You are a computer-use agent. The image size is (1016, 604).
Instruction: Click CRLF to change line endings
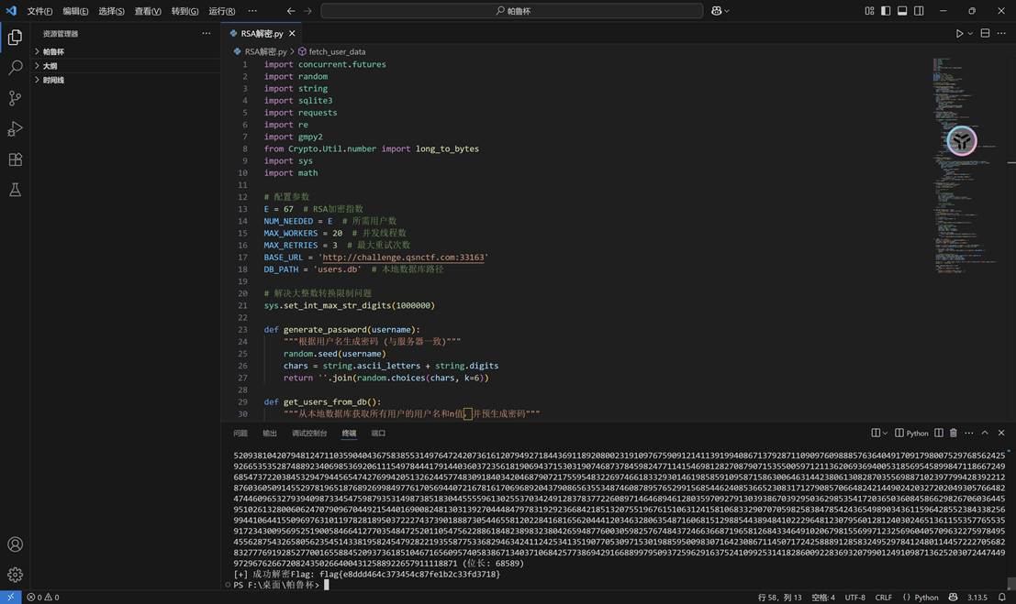pos(884,597)
